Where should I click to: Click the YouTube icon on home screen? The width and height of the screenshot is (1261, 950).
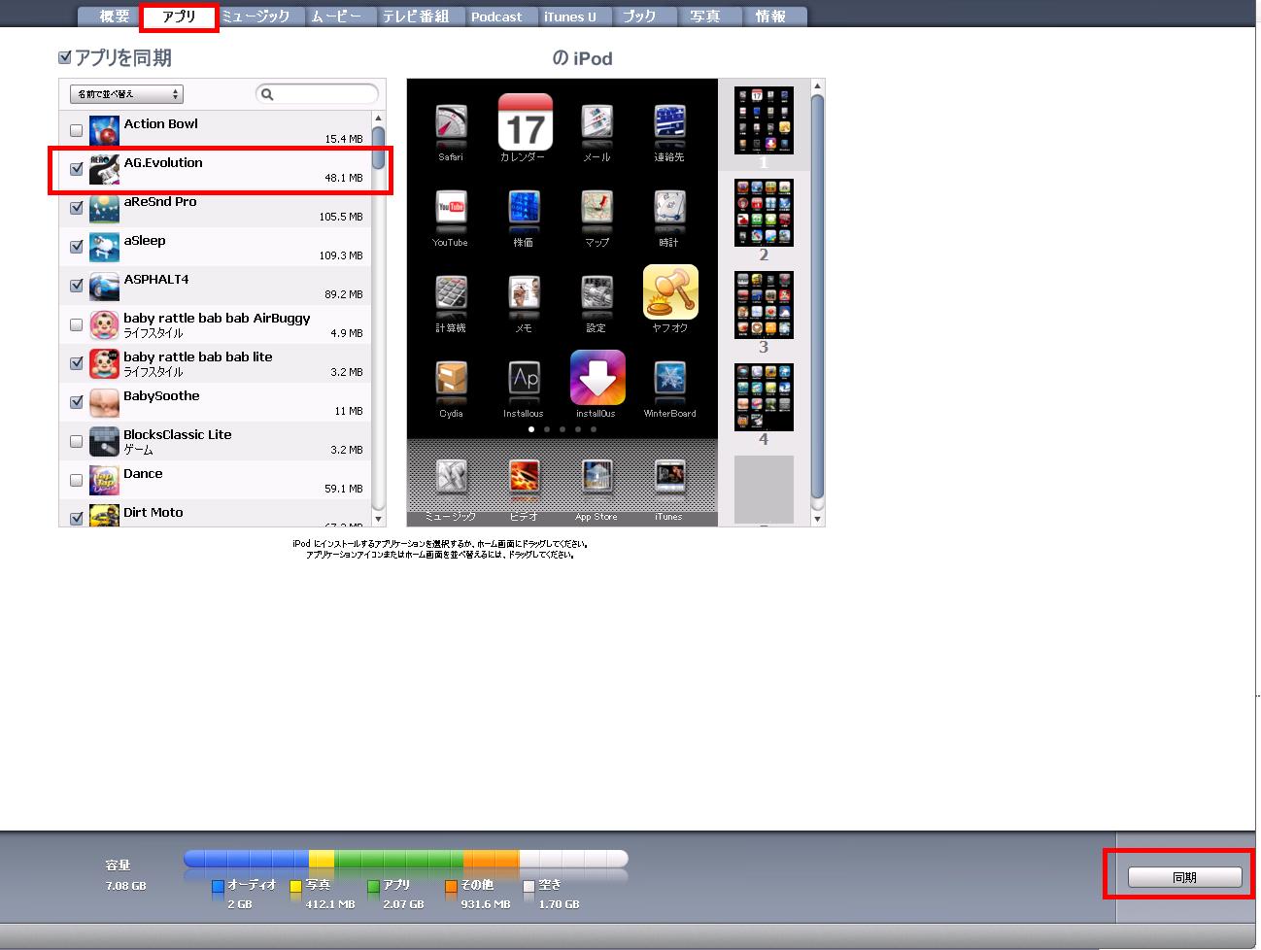tap(451, 212)
